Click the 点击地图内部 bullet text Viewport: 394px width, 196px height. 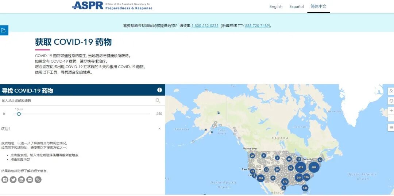[x=20, y=159]
